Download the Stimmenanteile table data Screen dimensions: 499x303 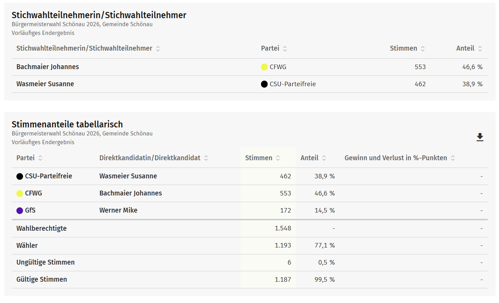[480, 137]
